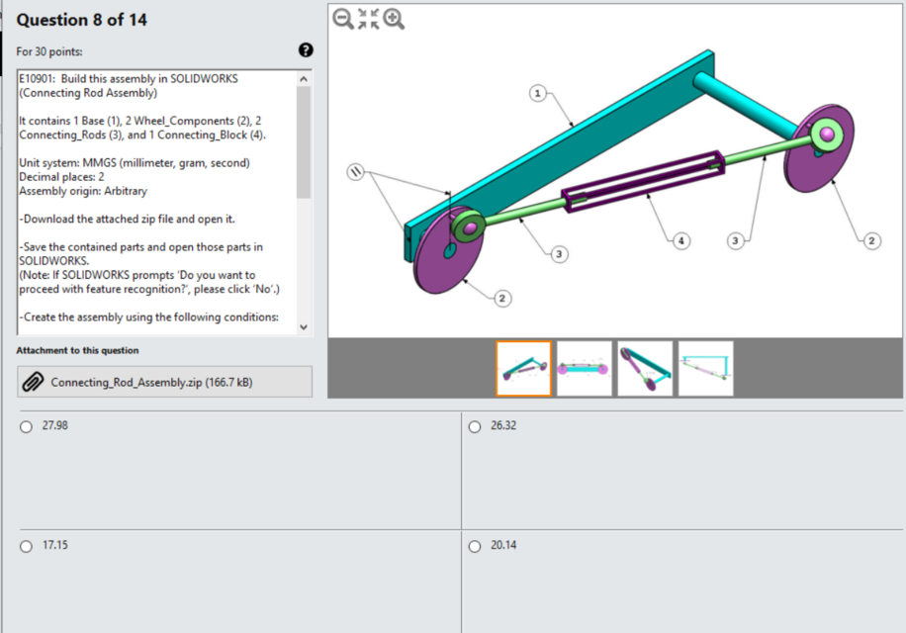Select the Zoom Out magnifier icon

point(340,18)
